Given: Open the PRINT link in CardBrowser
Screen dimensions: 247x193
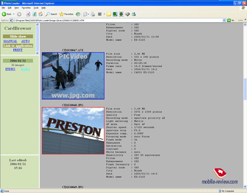Looking at the screenshot, I should click(18, 50).
